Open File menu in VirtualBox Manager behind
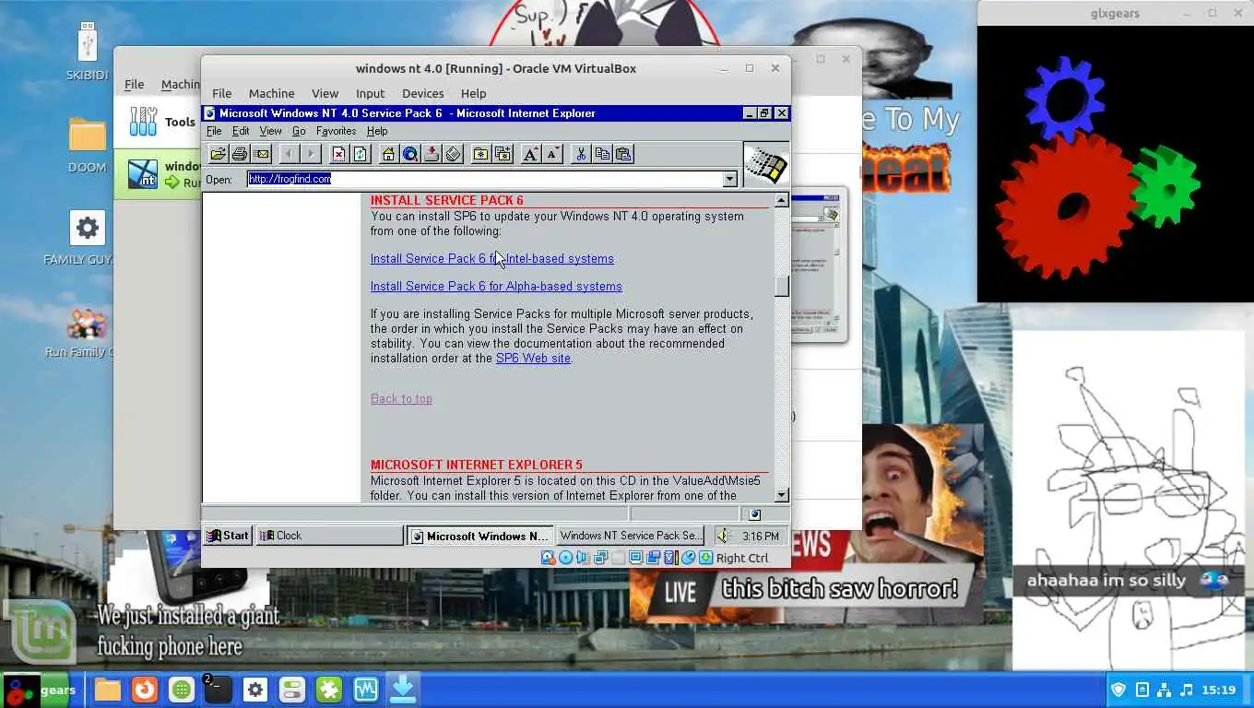This screenshot has width=1254, height=708. (134, 84)
